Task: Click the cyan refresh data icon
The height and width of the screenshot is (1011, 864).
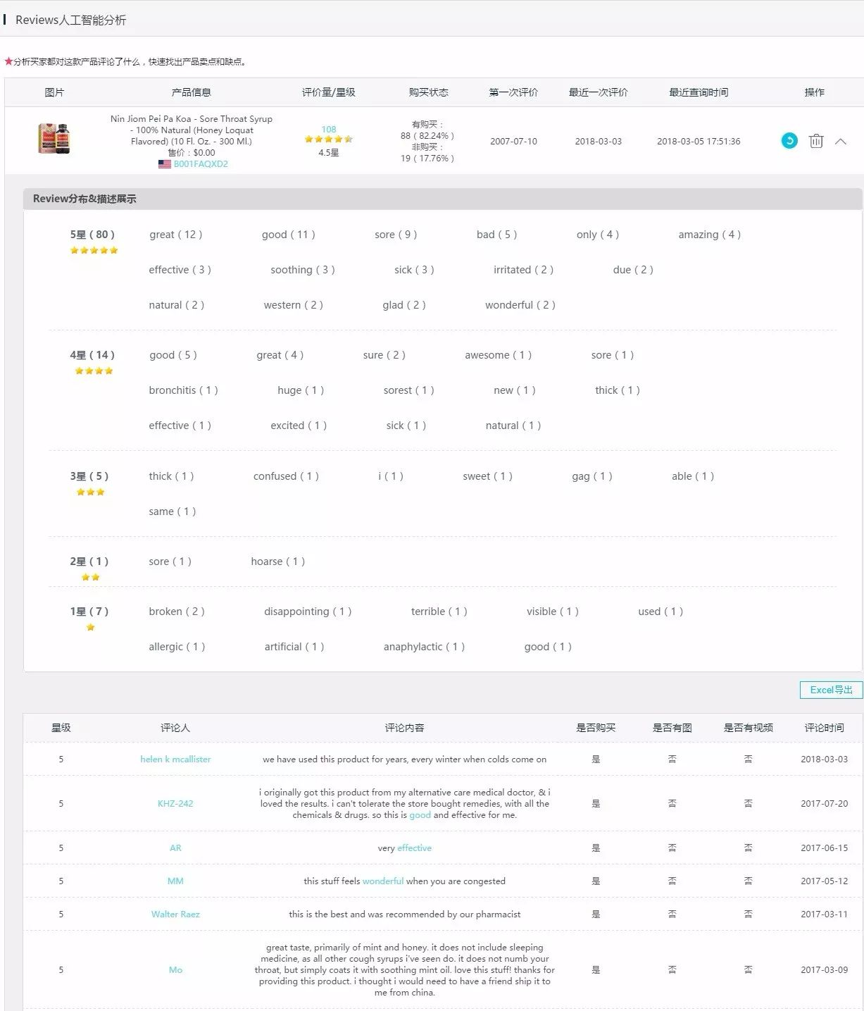Action: [788, 141]
